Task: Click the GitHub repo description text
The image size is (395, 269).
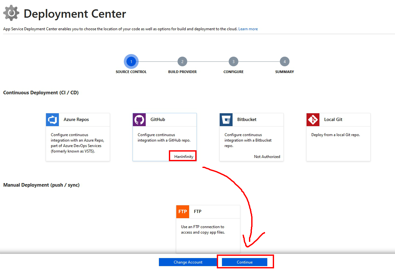Action: pos(164,137)
